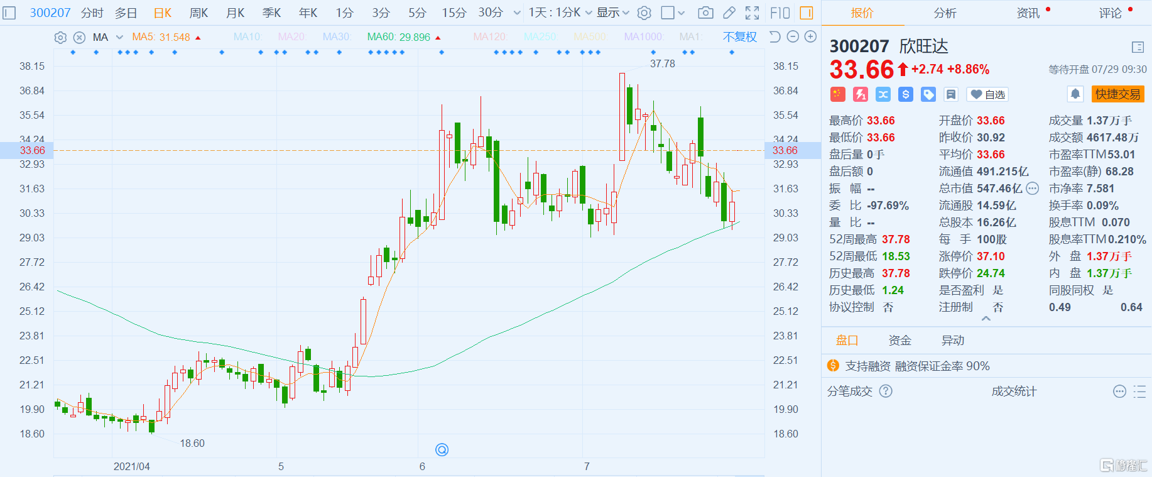The image size is (1152, 477).
Task: Zoom out chart with minus icon
Action: (x=793, y=36)
